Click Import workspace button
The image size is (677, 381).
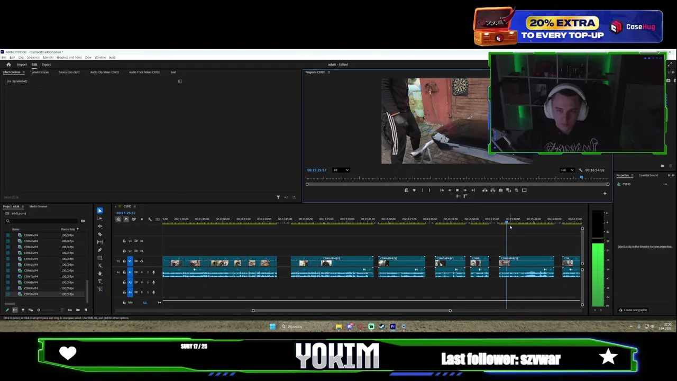point(22,65)
